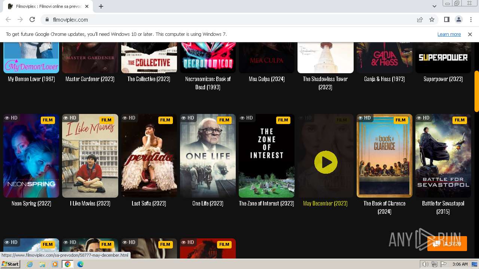Bookmark this page with the star icon

pos(432,19)
